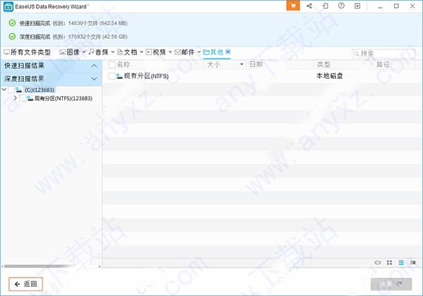Expand the 深度扫描结果 section chevron

point(94,79)
